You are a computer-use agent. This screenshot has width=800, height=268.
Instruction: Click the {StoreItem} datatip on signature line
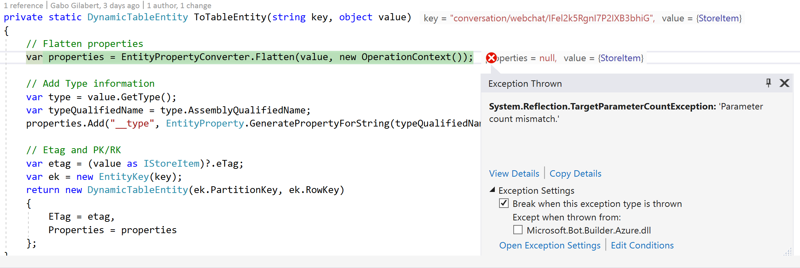point(719,18)
